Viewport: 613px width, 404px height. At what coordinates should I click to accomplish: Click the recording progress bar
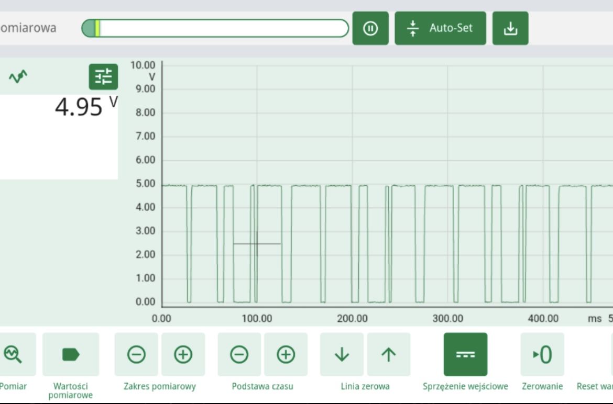click(215, 28)
